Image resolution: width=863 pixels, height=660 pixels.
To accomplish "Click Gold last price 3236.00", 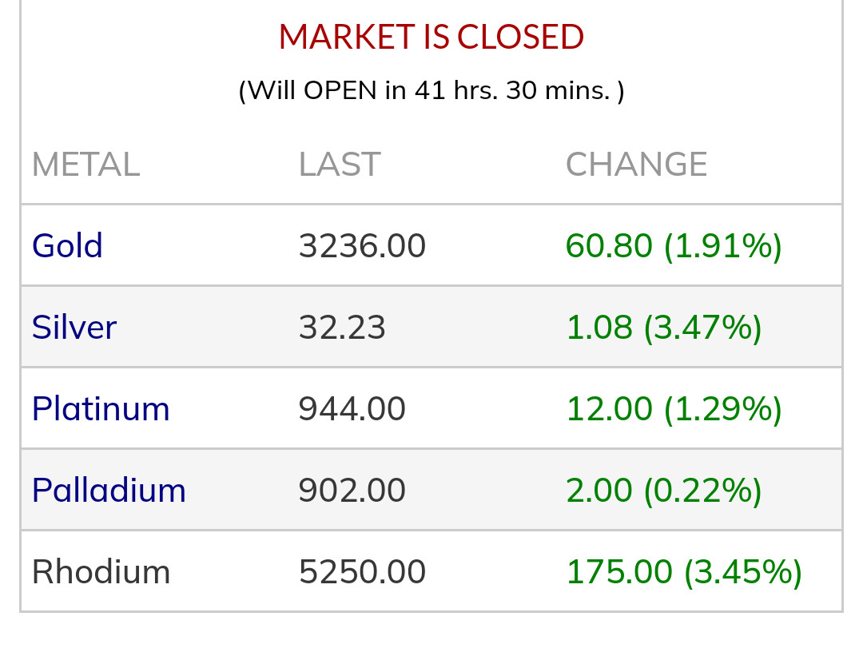I will [x=362, y=246].
